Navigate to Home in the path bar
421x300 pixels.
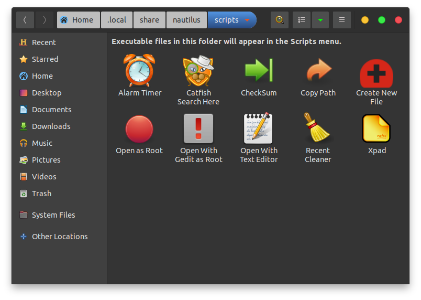(x=79, y=20)
